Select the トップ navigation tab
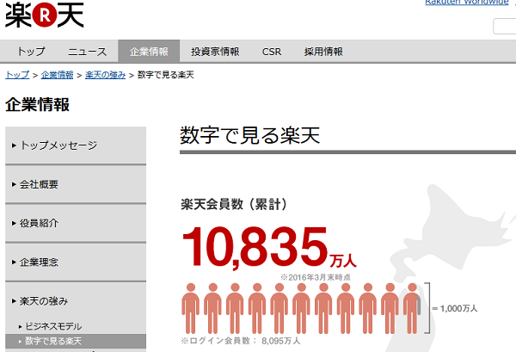This screenshot has height=352, width=516. [31, 52]
